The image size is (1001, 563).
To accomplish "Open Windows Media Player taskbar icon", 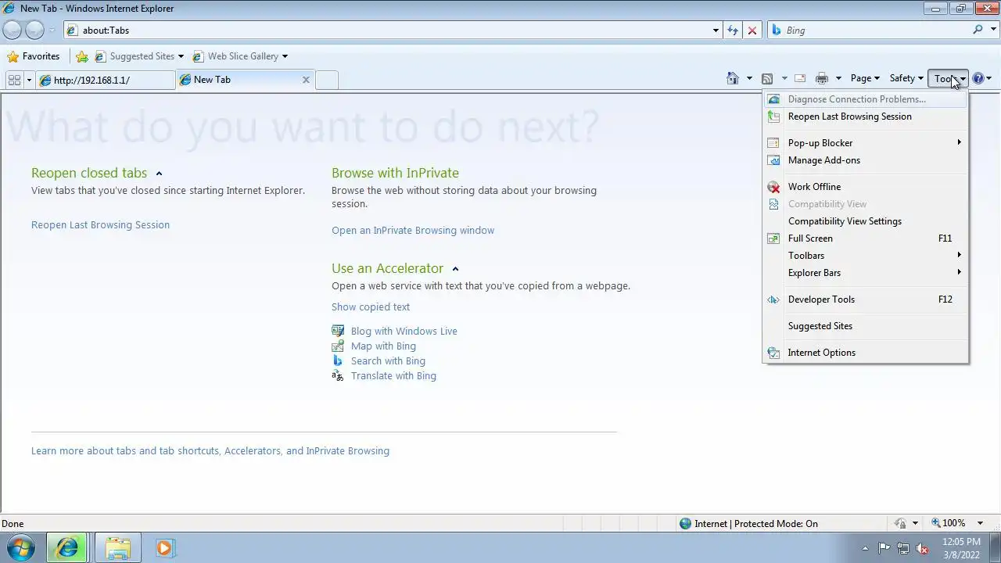I will (x=164, y=547).
